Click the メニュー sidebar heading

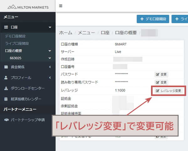(11, 17)
